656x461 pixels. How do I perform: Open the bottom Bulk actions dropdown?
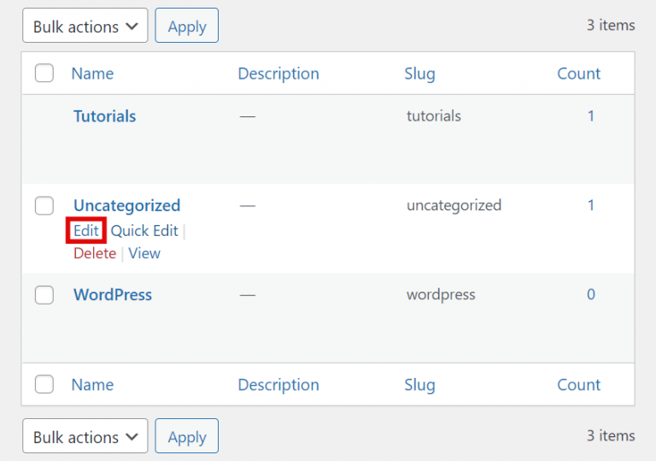(85, 437)
